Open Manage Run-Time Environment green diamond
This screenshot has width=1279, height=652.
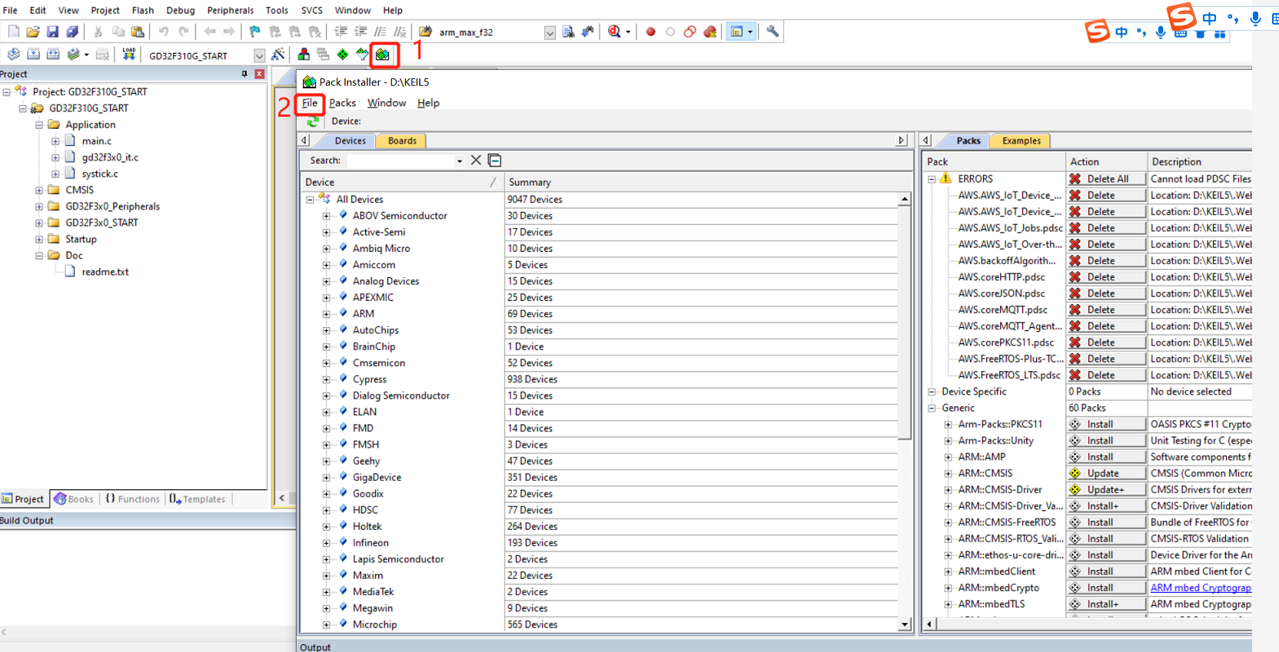(x=343, y=55)
